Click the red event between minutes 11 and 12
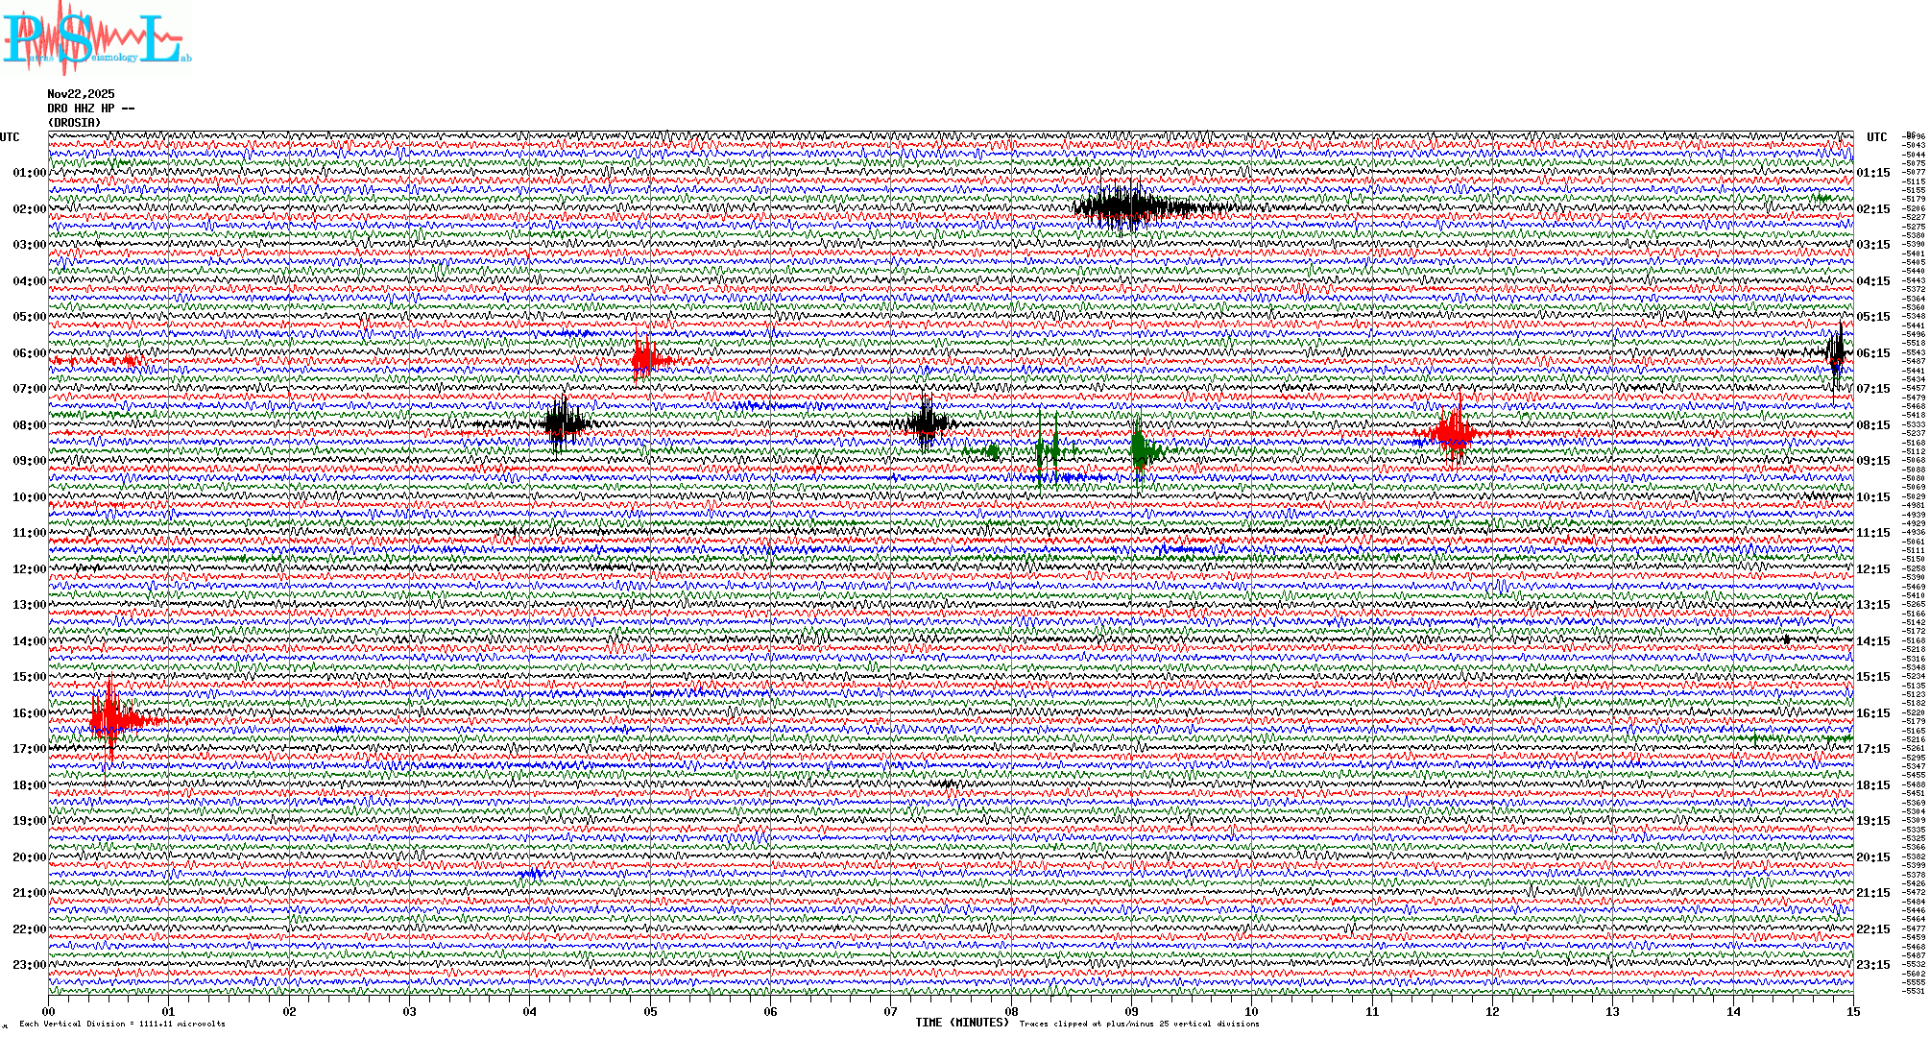The height and width of the screenshot is (1037, 1930). 1455,432
